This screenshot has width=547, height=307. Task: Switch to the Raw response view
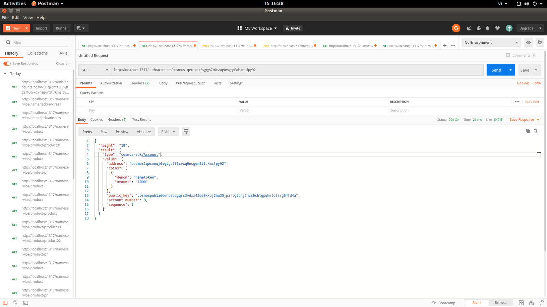pos(104,132)
